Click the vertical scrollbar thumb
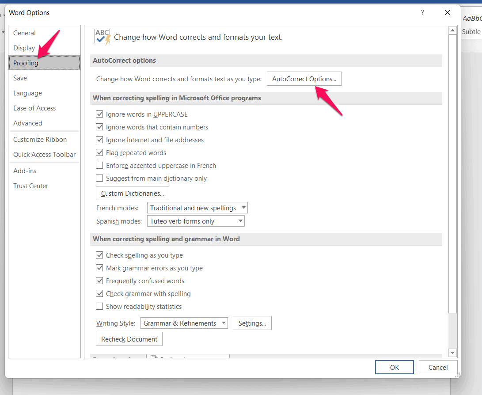 click(x=452, y=172)
